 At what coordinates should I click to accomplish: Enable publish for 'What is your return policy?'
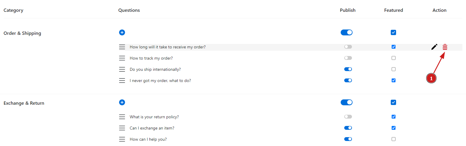(348, 117)
